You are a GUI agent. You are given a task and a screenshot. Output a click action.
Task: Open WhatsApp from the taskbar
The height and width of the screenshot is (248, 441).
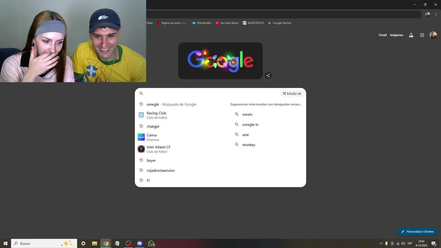(x=151, y=244)
